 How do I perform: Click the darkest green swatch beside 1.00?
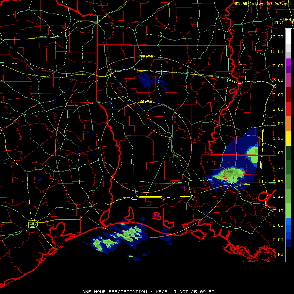288,153
